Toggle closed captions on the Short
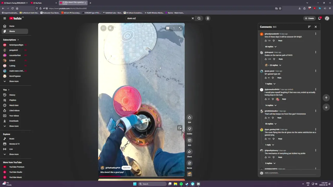This screenshot has height=187, width=333. pyautogui.click(x=168, y=28)
